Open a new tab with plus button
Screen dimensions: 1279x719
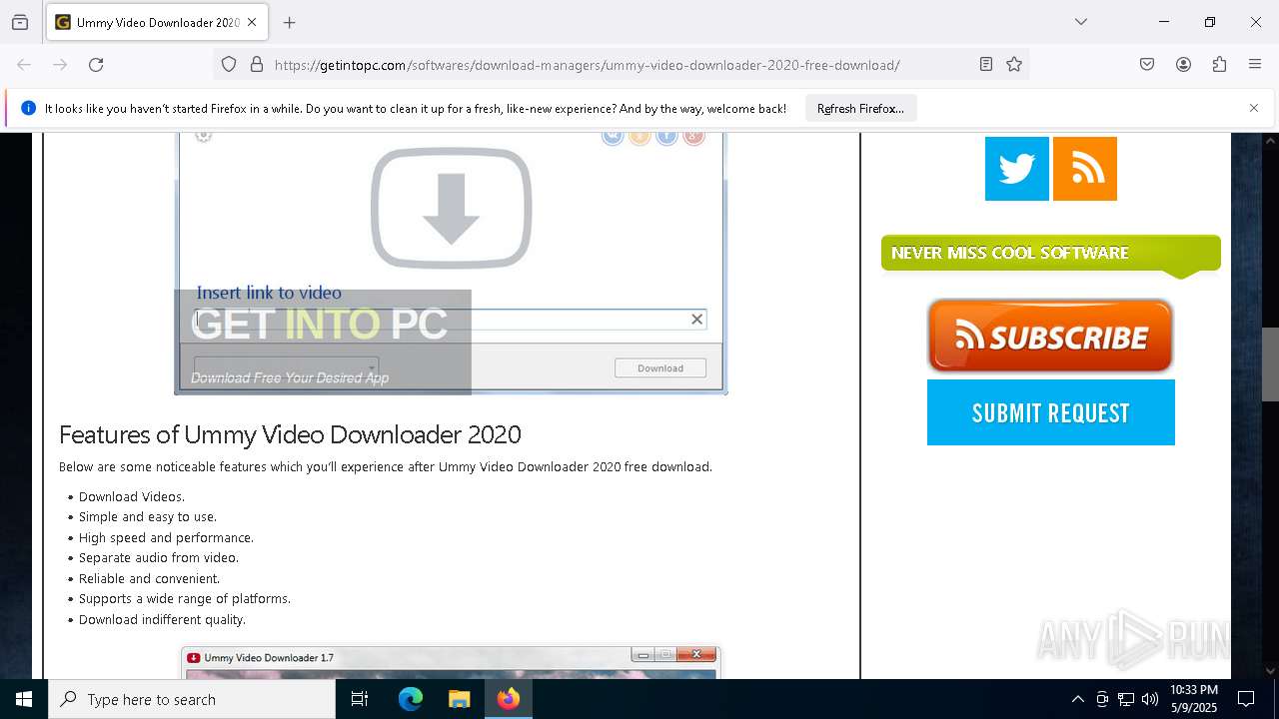click(x=290, y=22)
